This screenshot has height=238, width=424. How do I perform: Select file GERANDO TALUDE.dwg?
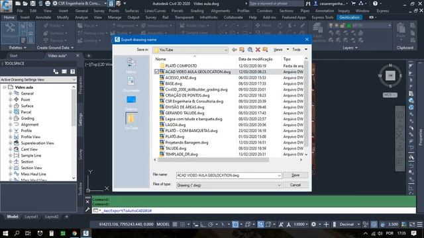[185, 113]
